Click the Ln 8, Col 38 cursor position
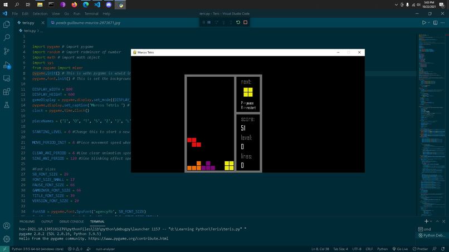 (x=320, y=249)
